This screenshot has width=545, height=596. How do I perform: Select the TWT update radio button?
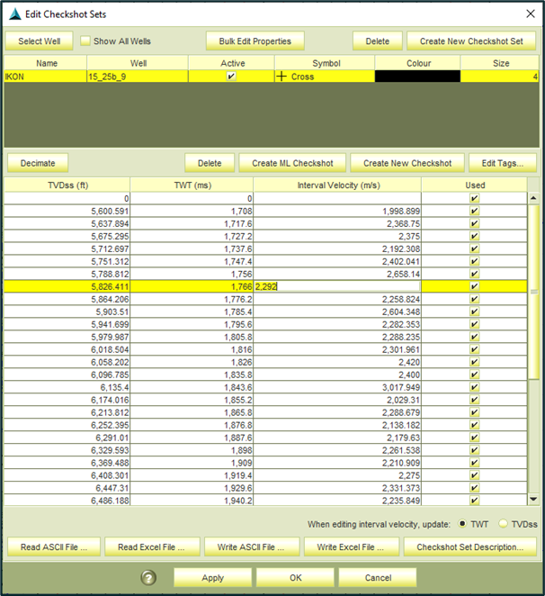tap(462, 523)
